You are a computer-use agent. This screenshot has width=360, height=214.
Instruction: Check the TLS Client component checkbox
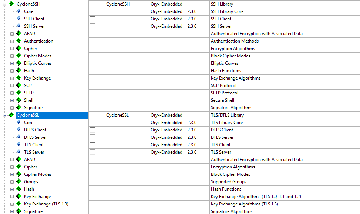92,145
